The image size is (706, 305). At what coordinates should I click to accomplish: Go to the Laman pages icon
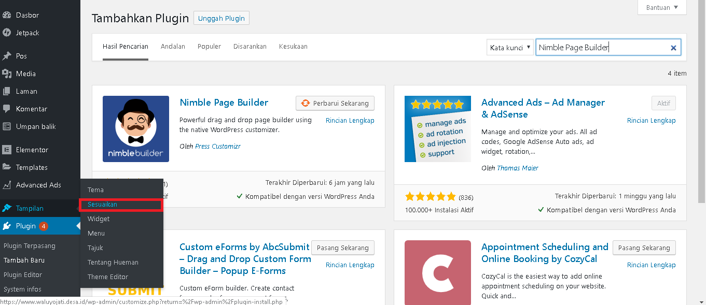[7, 91]
